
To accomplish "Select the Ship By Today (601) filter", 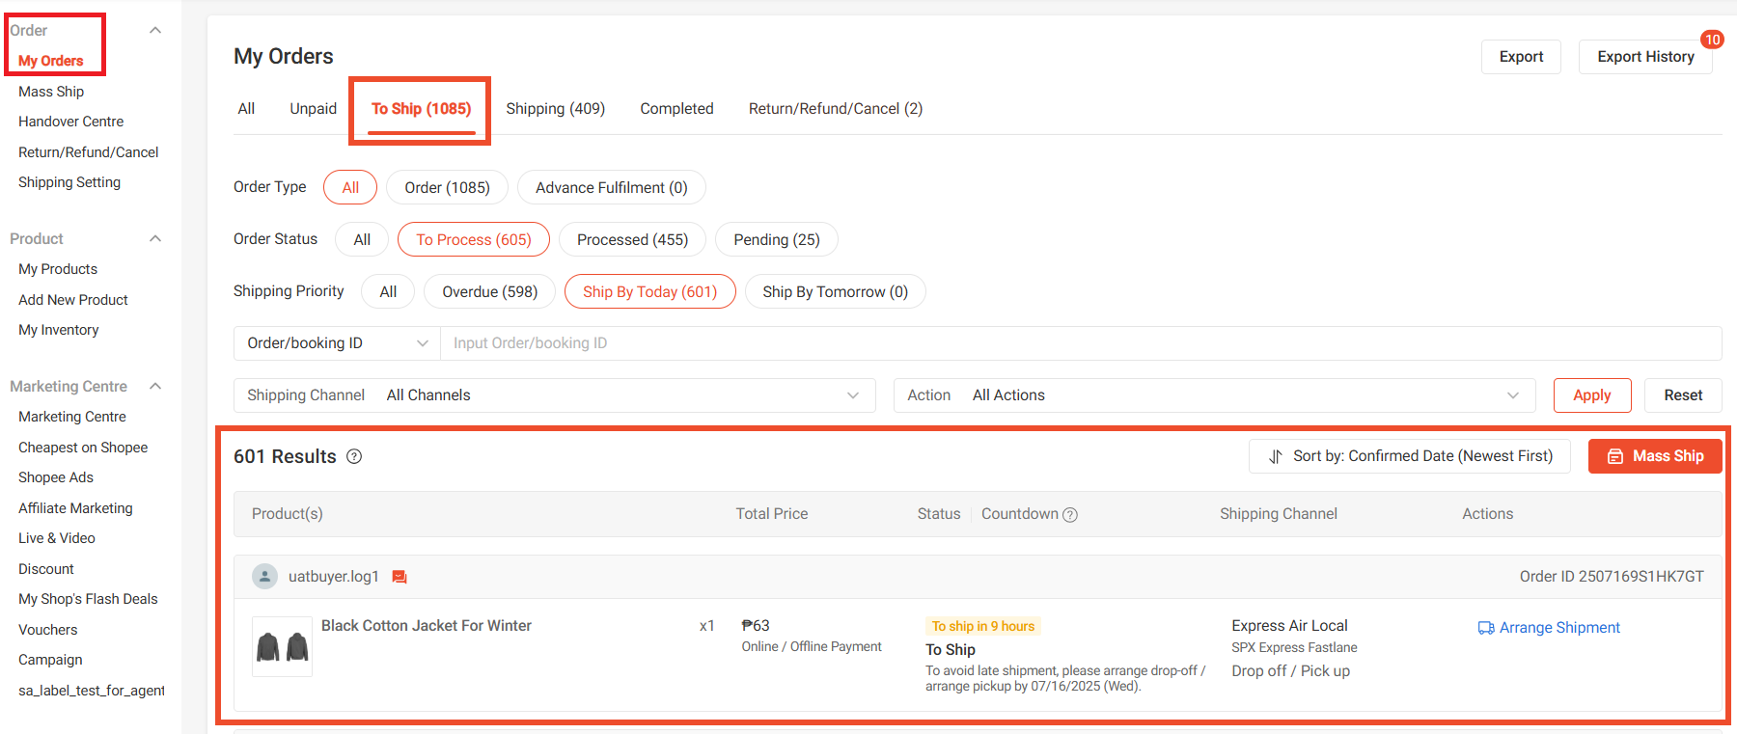I will (x=650, y=291).
